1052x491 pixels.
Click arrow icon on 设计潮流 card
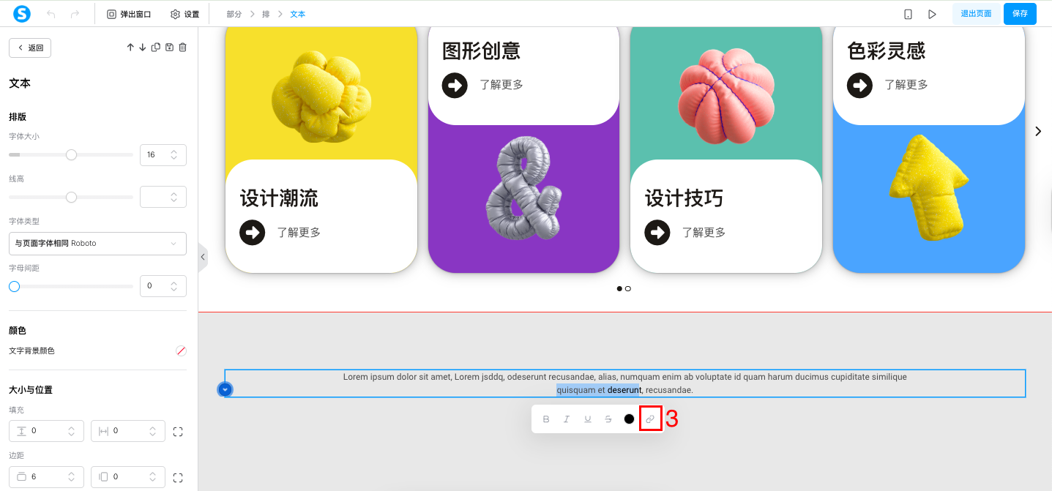point(253,233)
